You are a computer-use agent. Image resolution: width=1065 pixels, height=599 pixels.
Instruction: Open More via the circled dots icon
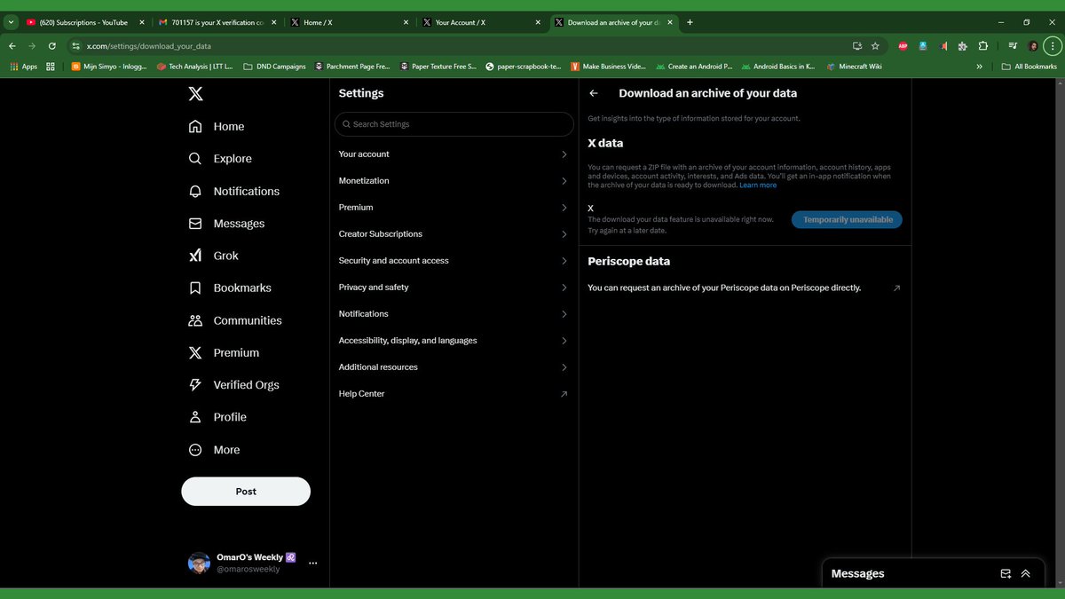[x=195, y=450]
